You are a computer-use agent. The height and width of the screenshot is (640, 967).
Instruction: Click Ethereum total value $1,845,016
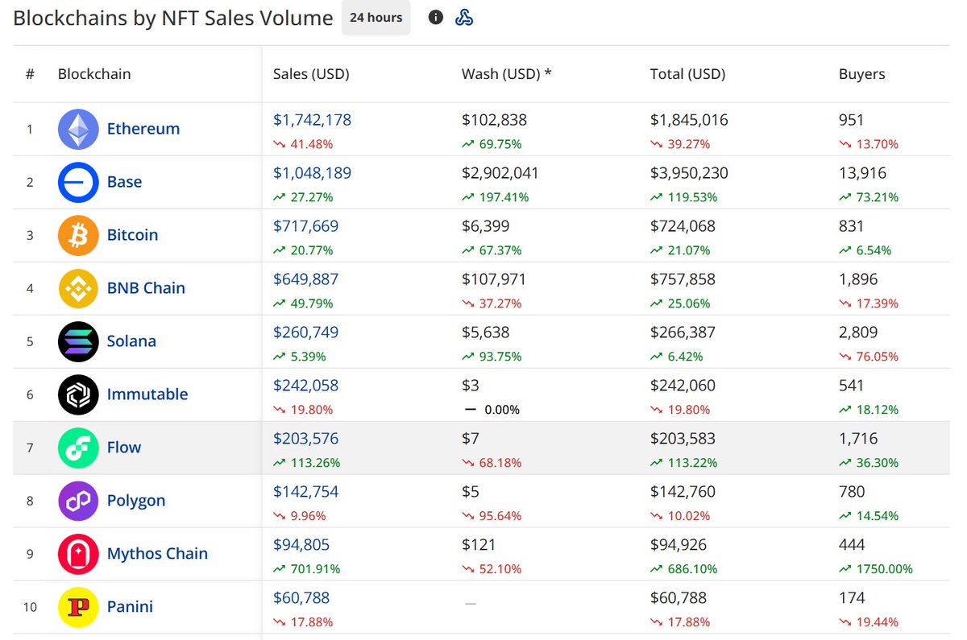689,120
